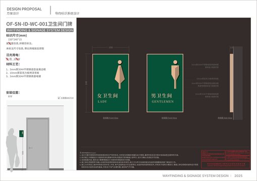This screenshot has width=257, height=181.
Task: Click the 2025 year in the footer
Action: (x=238, y=175)
